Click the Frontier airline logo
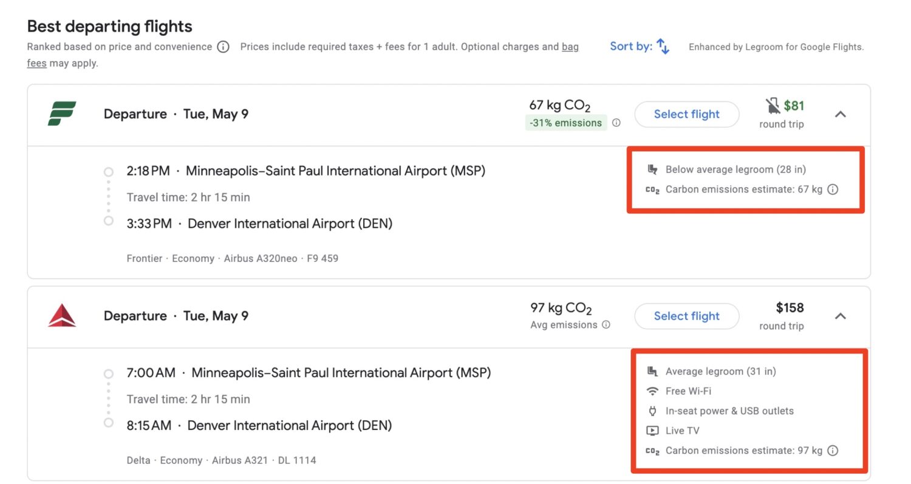The height and width of the screenshot is (484, 911). (62, 114)
